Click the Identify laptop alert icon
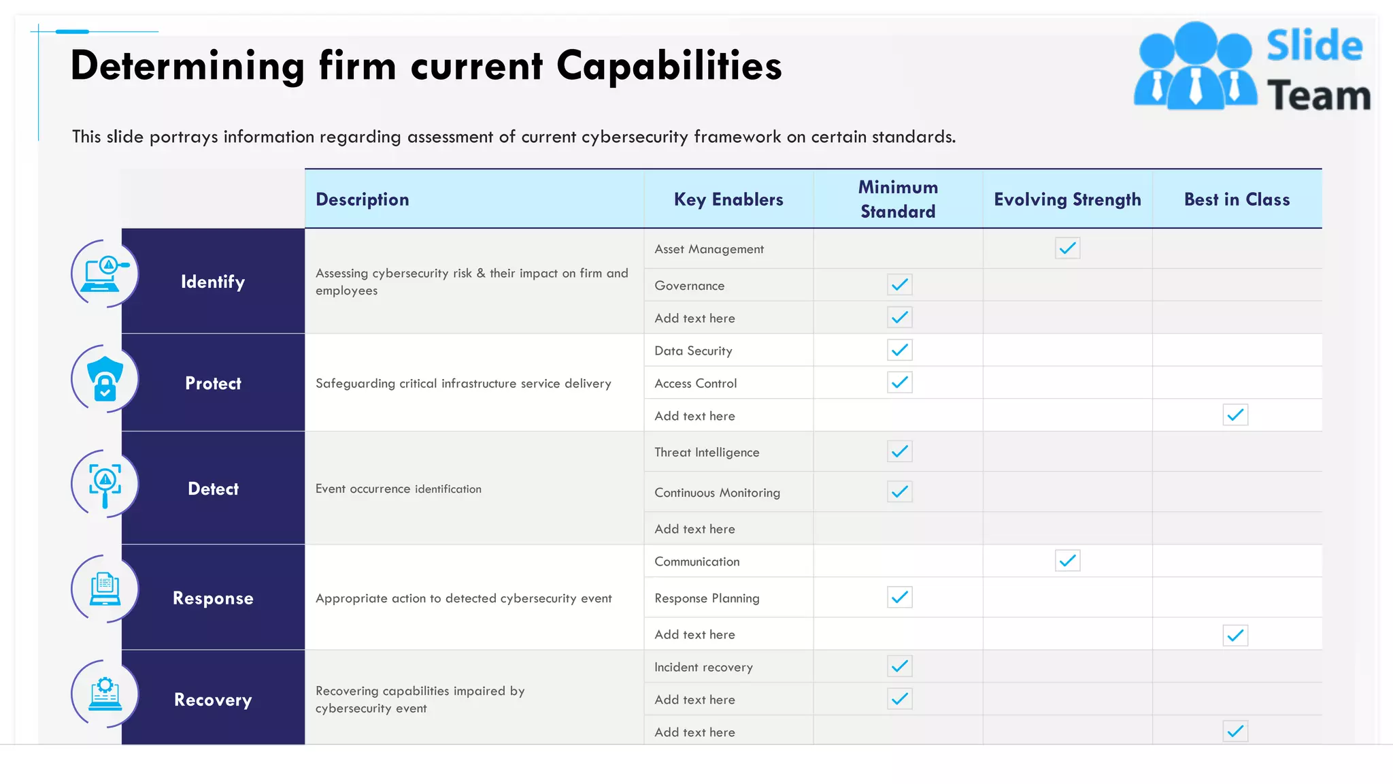This screenshot has width=1393, height=784. click(x=105, y=274)
